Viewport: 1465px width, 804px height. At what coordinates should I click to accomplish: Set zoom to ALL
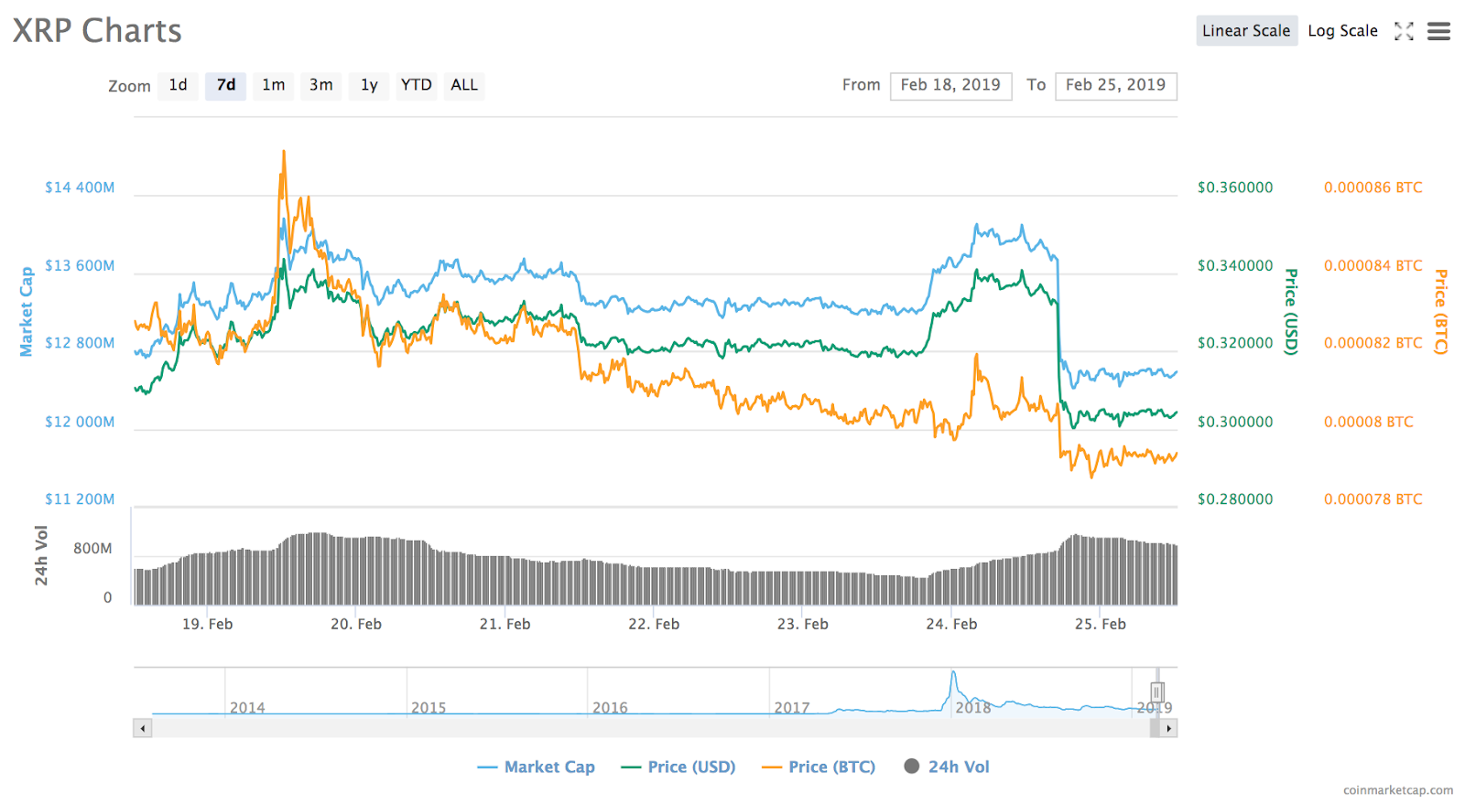(x=464, y=85)
